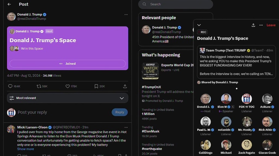
Task: Expand Micki Larson-Olson's reply with Show more
Action: point(26,149)
